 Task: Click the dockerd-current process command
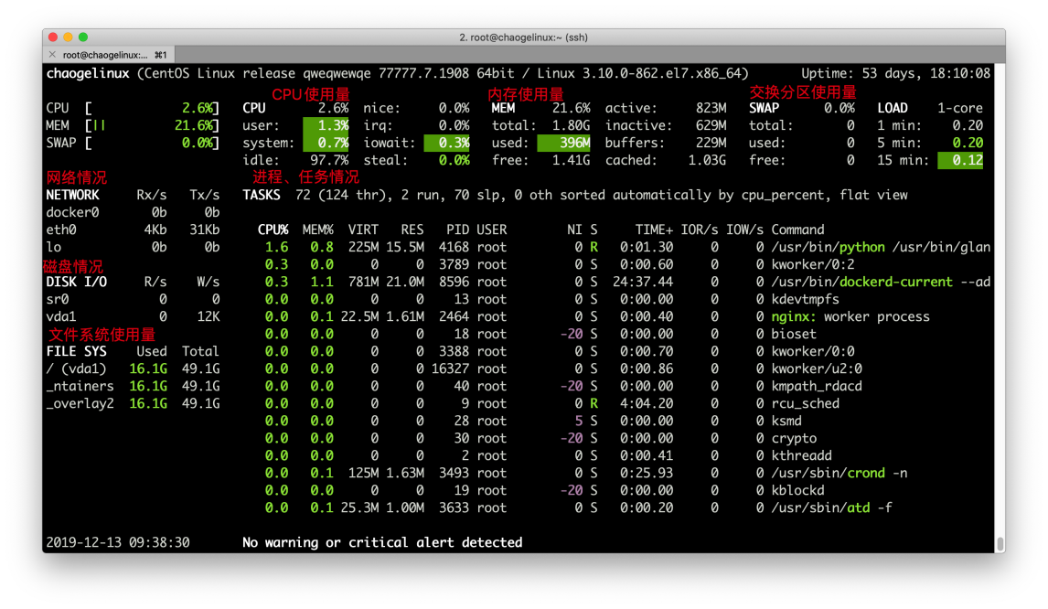click(881, 283)
